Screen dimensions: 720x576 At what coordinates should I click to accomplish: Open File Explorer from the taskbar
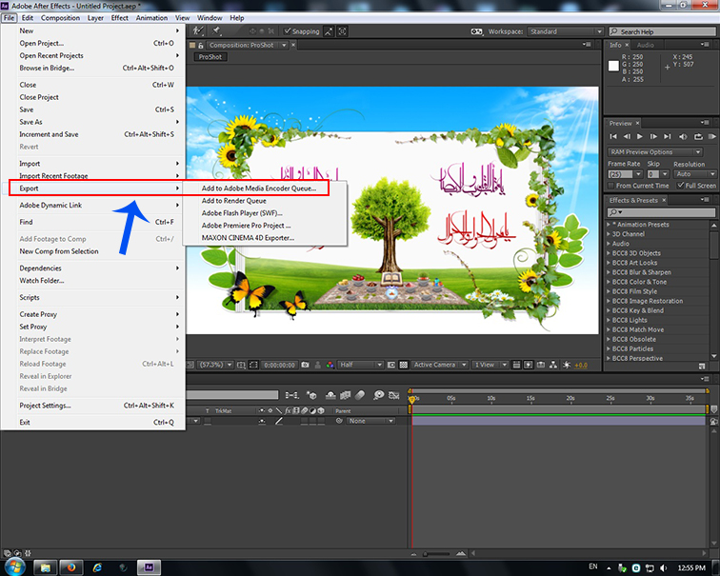point(45,567)
